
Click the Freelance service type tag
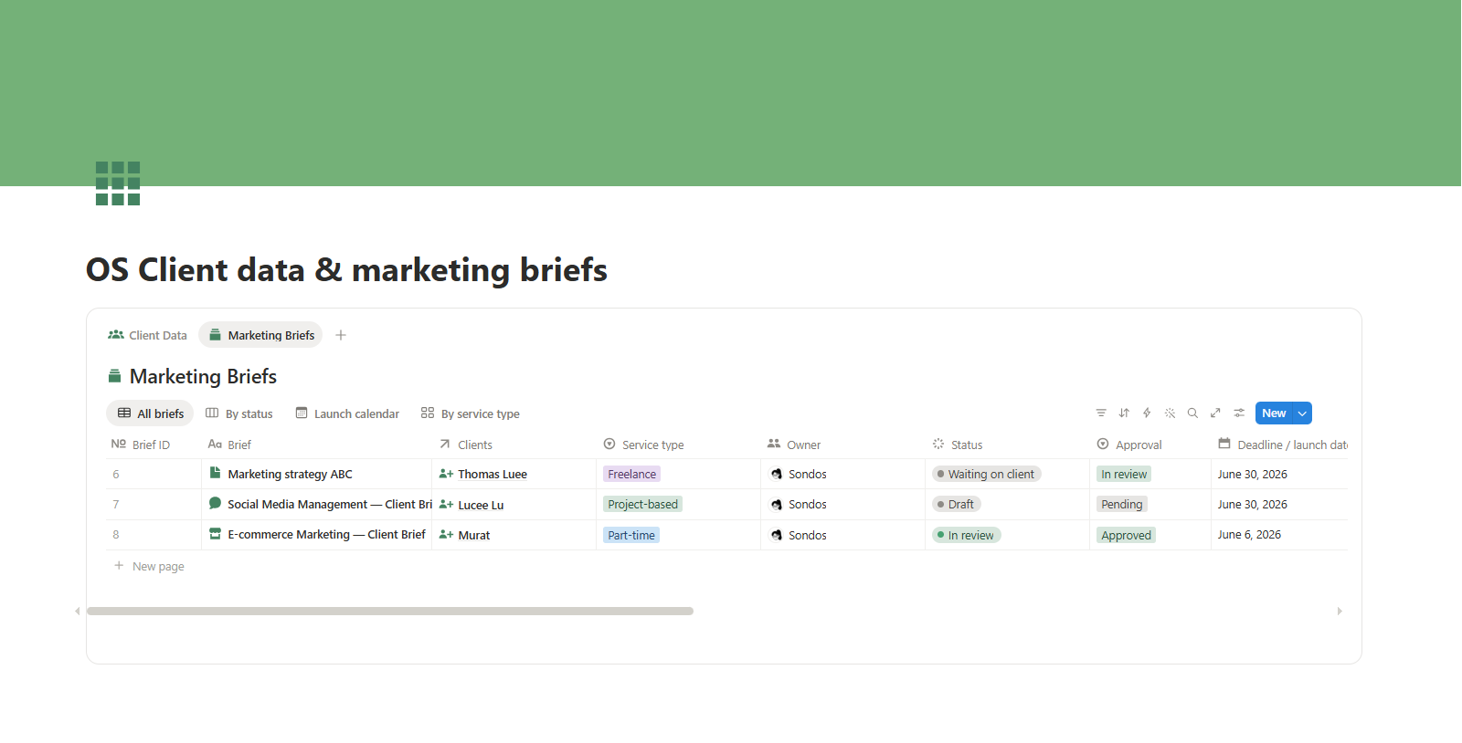(x=631, y=474)
